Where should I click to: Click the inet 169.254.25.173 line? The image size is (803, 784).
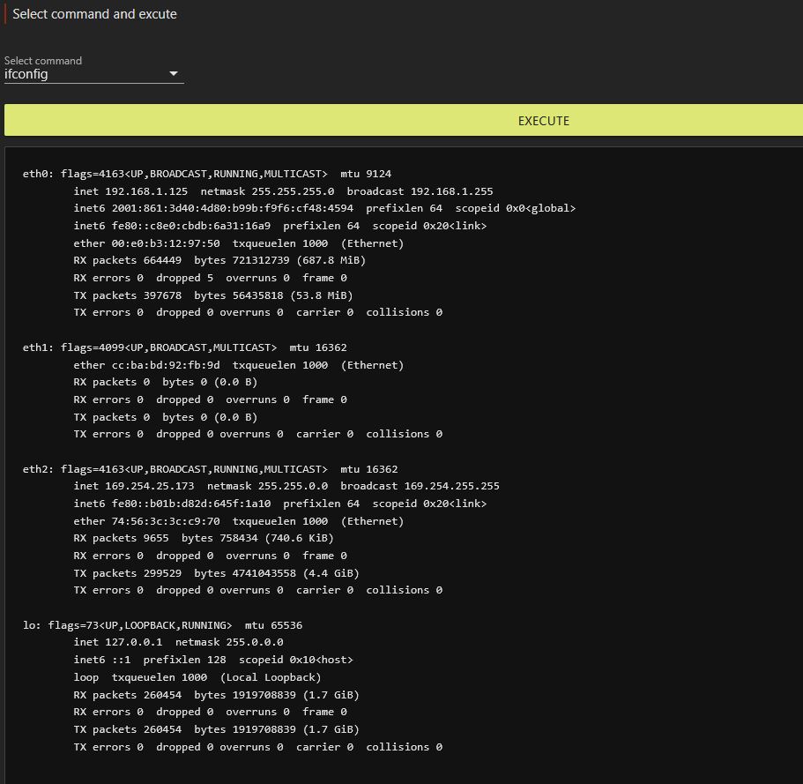click(x=286, y=486)
